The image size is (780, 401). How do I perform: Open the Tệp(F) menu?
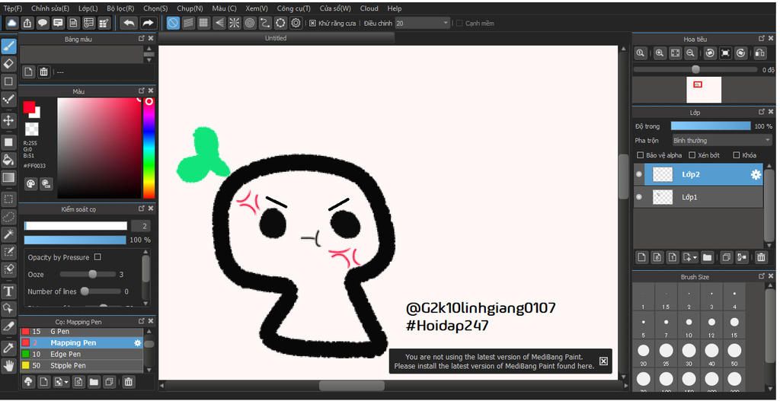click(x=13, y=8)
